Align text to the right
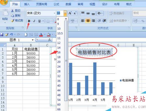 93,21
